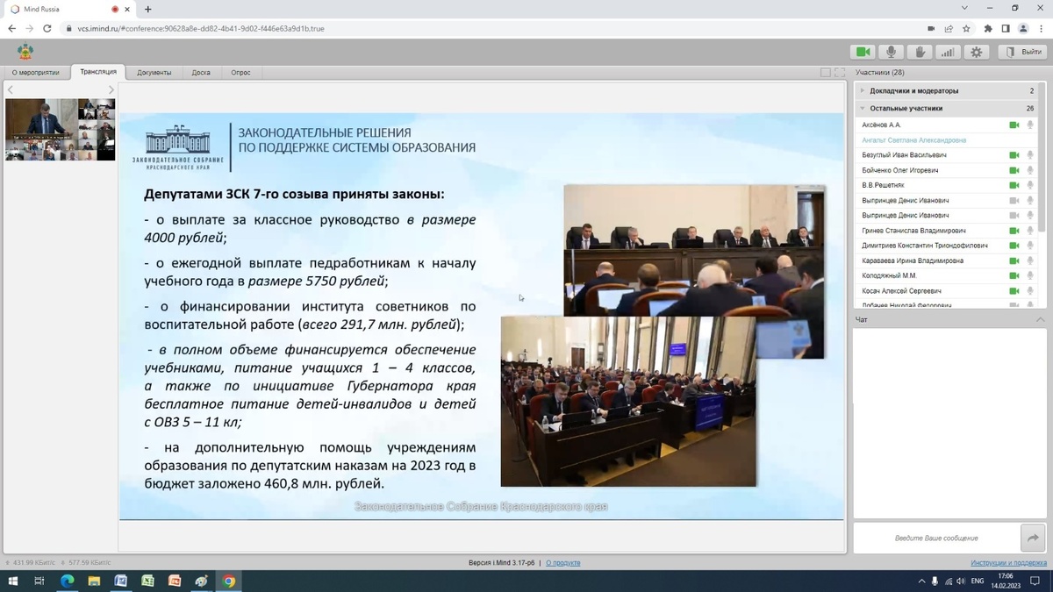
Task: Open Chrome profile avatar
Action: pyautogui.click(x=1023, y=28)
